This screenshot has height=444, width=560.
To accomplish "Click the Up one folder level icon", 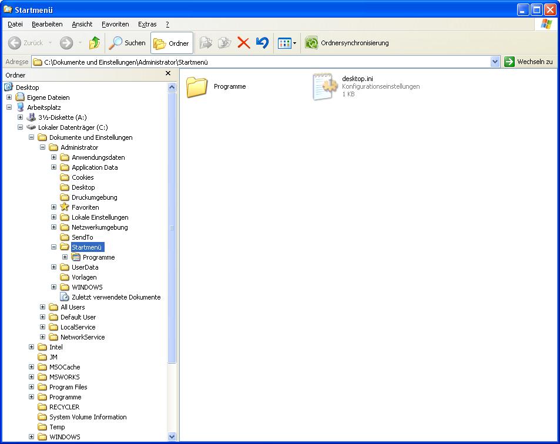I will click(94, 43).
